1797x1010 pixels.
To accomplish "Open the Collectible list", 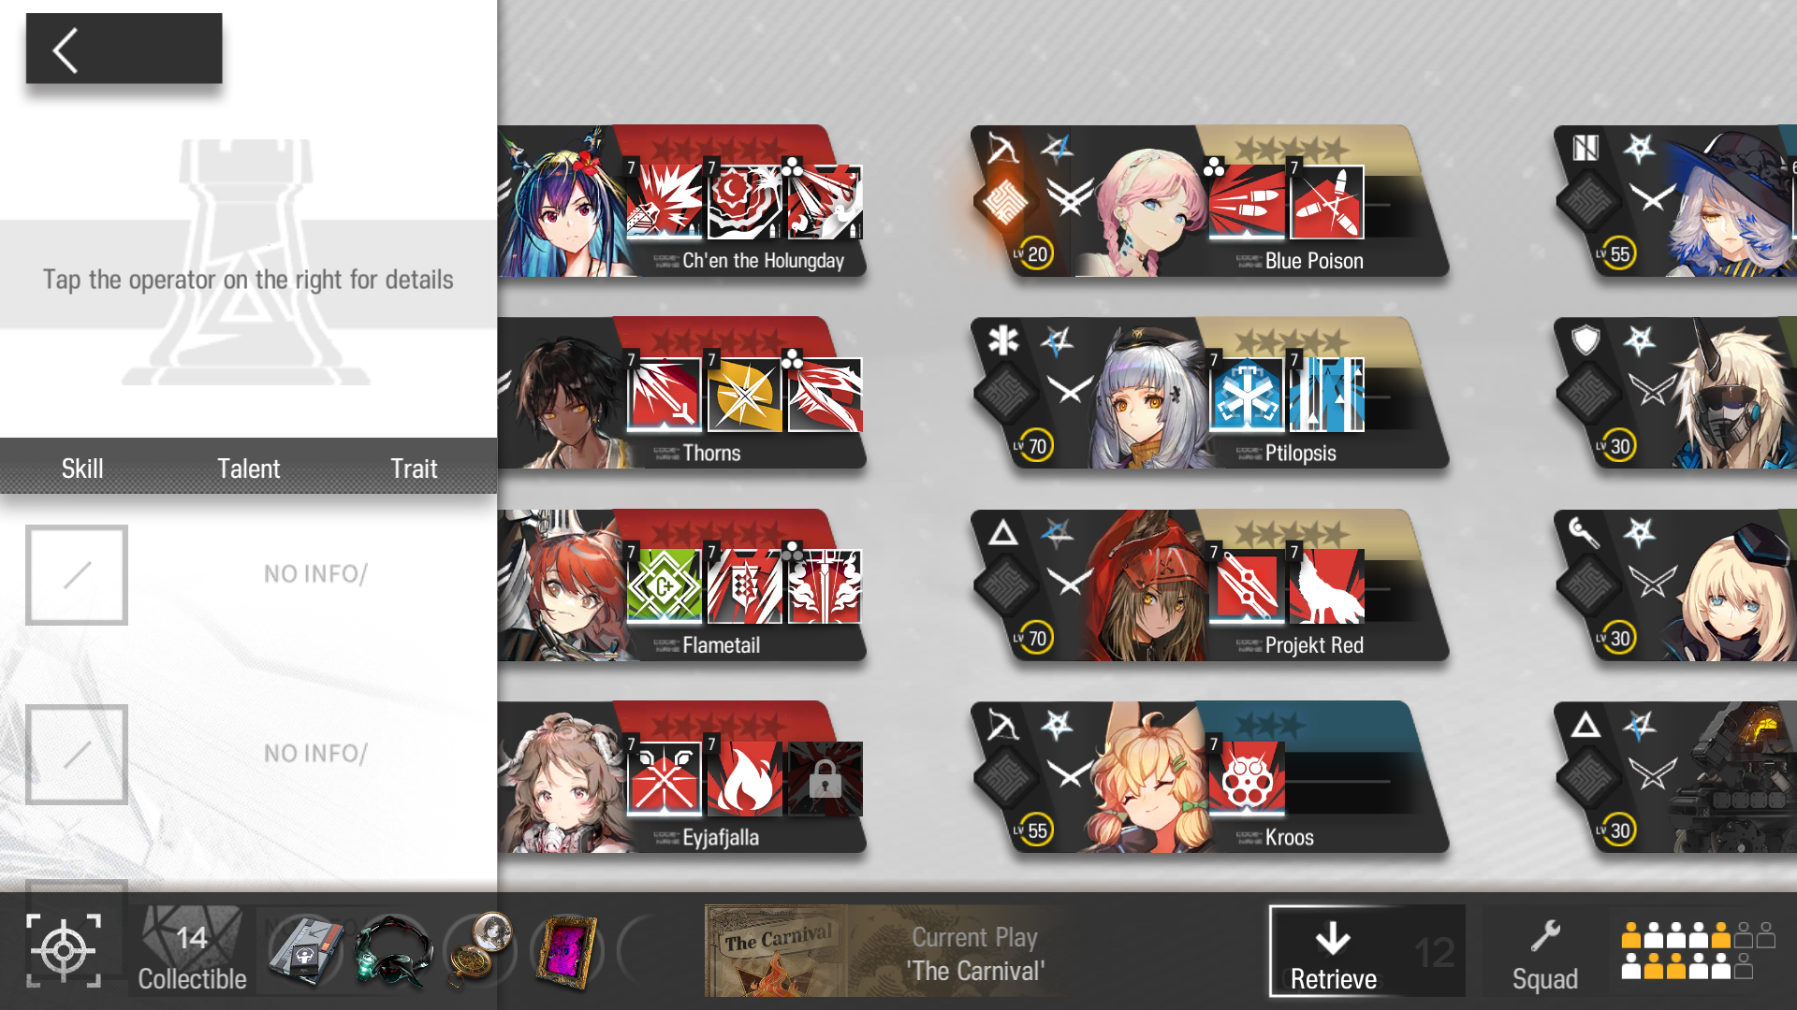I will coord(192,952).
